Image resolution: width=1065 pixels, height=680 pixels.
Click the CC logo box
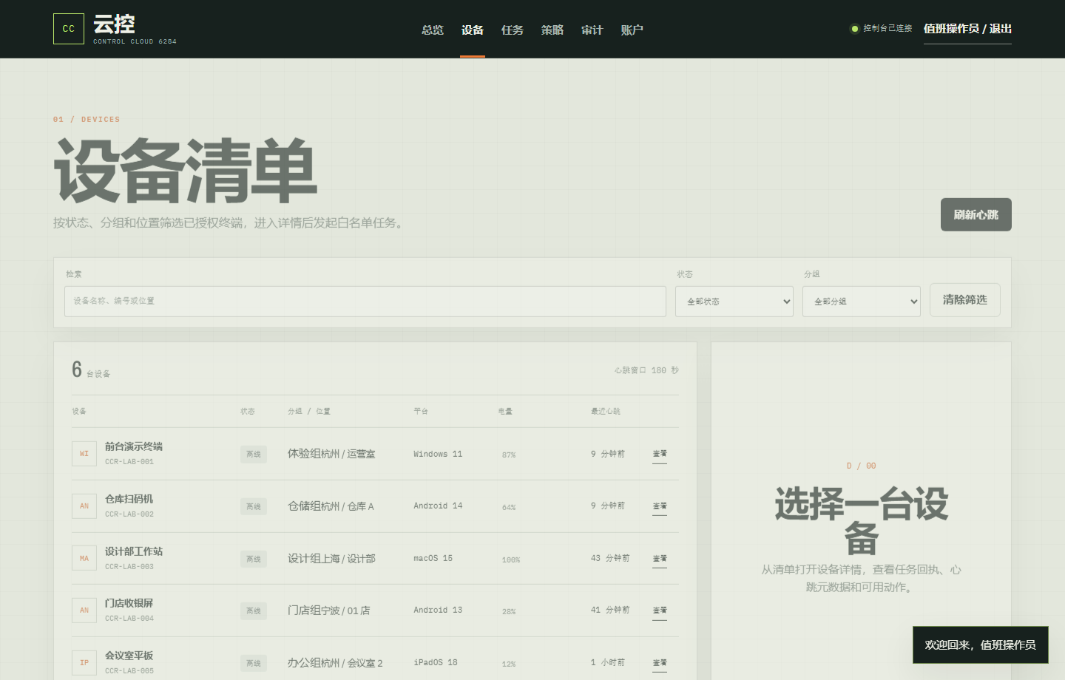pyautogui.click(x=69, y=29)
